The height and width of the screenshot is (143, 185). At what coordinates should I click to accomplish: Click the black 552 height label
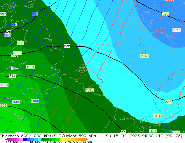point(4,105)
